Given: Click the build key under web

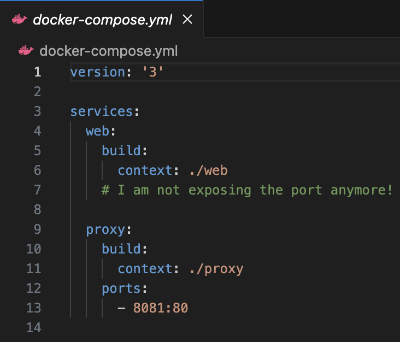Looking at the screenshot, I should pyautogui.click(x=121, y=150).
